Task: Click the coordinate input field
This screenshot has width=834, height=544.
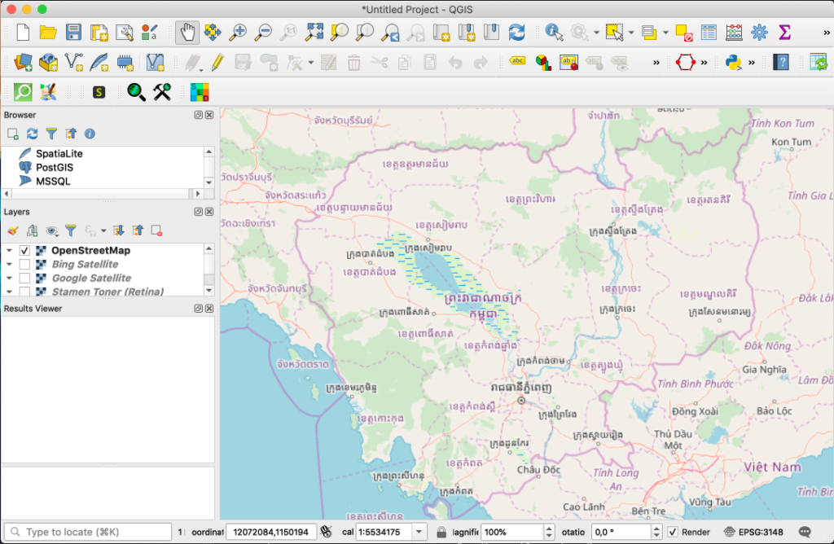Action: [x=271, y=532]
